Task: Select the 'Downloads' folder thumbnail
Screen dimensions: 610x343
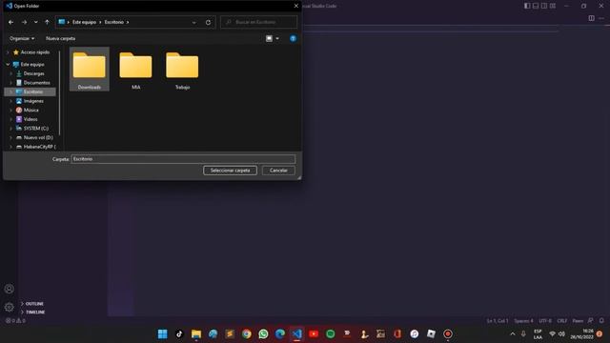Action: click(x=89, y=70)
